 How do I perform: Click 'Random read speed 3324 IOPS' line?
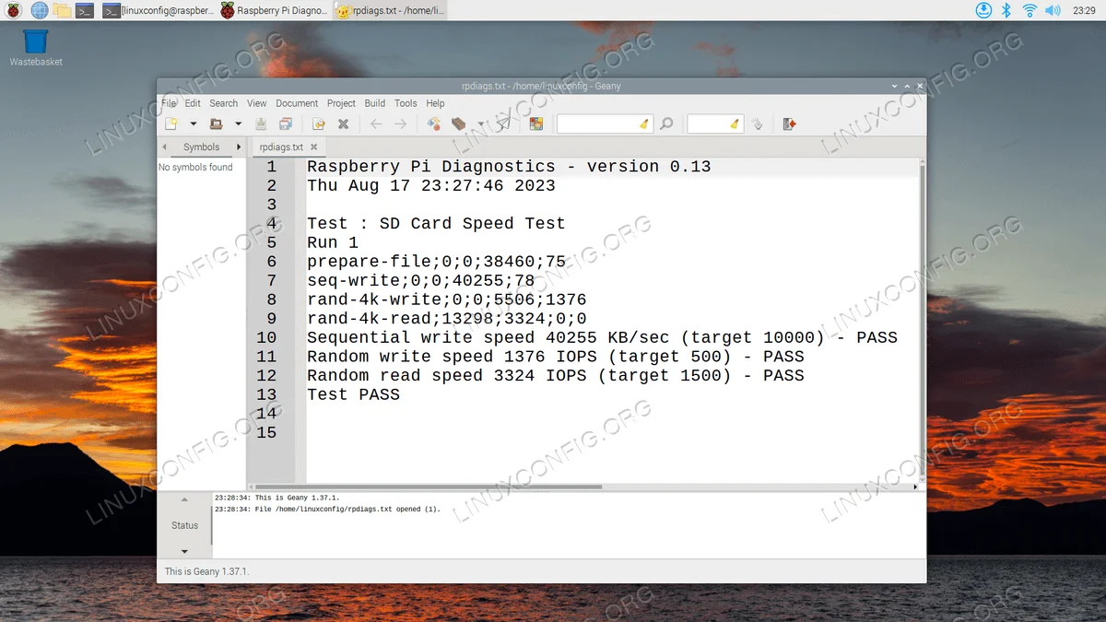(556, 376)
